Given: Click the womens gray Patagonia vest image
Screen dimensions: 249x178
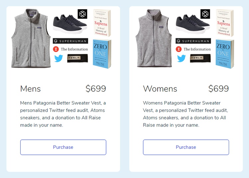Looking at the screenshot, I should [x=154, y=38].
